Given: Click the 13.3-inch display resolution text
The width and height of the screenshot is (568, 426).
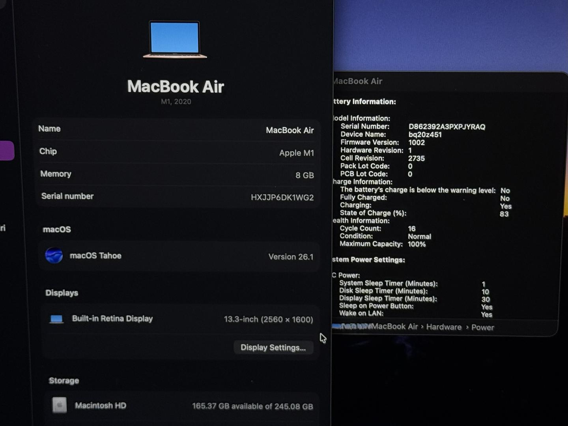Looking at the screenshot, I should coord(268,319).
